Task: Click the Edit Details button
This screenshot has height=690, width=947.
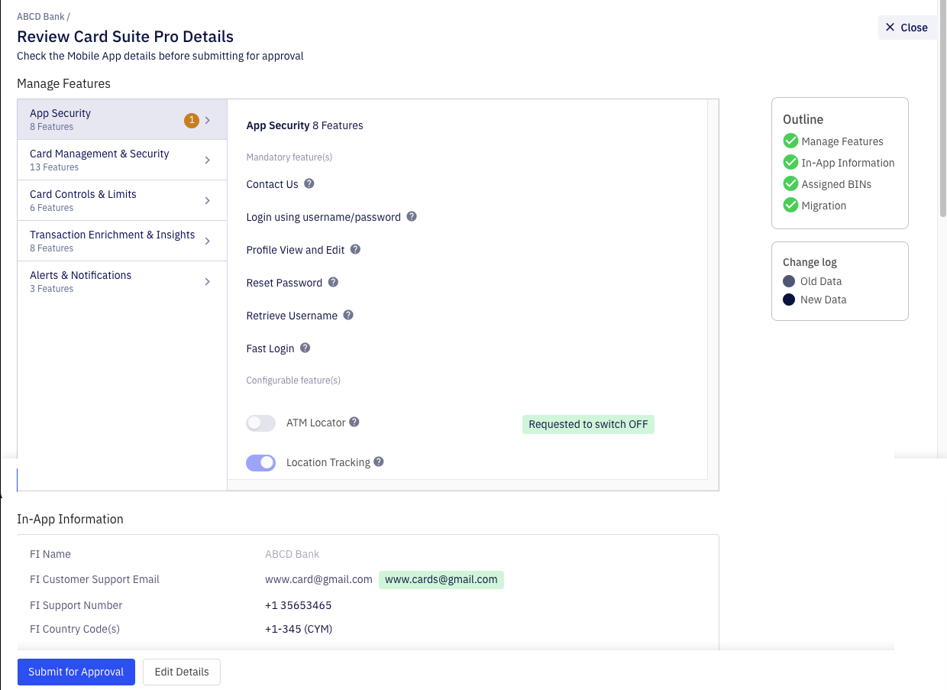Action: 181,672
